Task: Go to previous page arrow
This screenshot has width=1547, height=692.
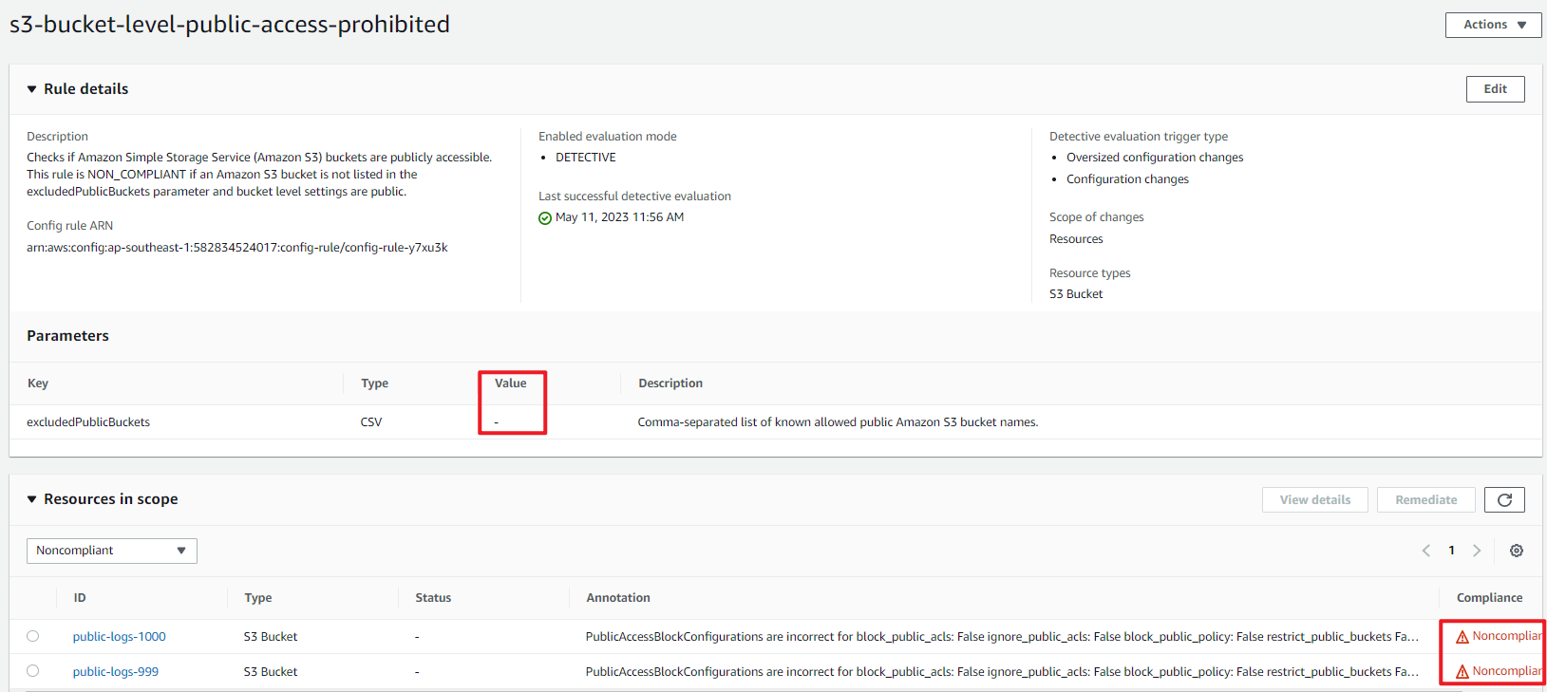Action: (x=1425, y=551)
